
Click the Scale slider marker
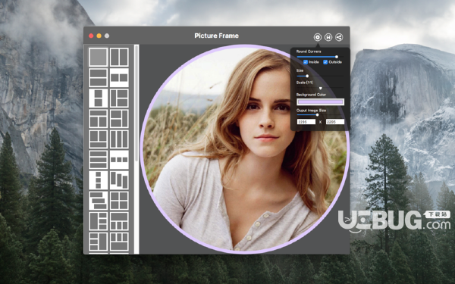pyautogui.click(x=320, y=88)
